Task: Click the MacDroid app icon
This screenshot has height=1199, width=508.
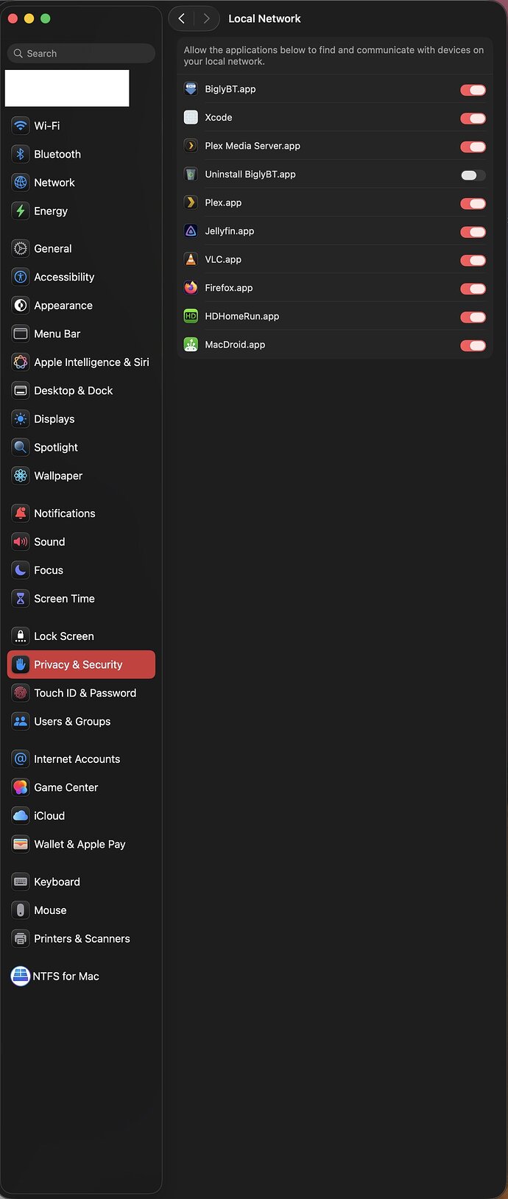Action: 191,345
